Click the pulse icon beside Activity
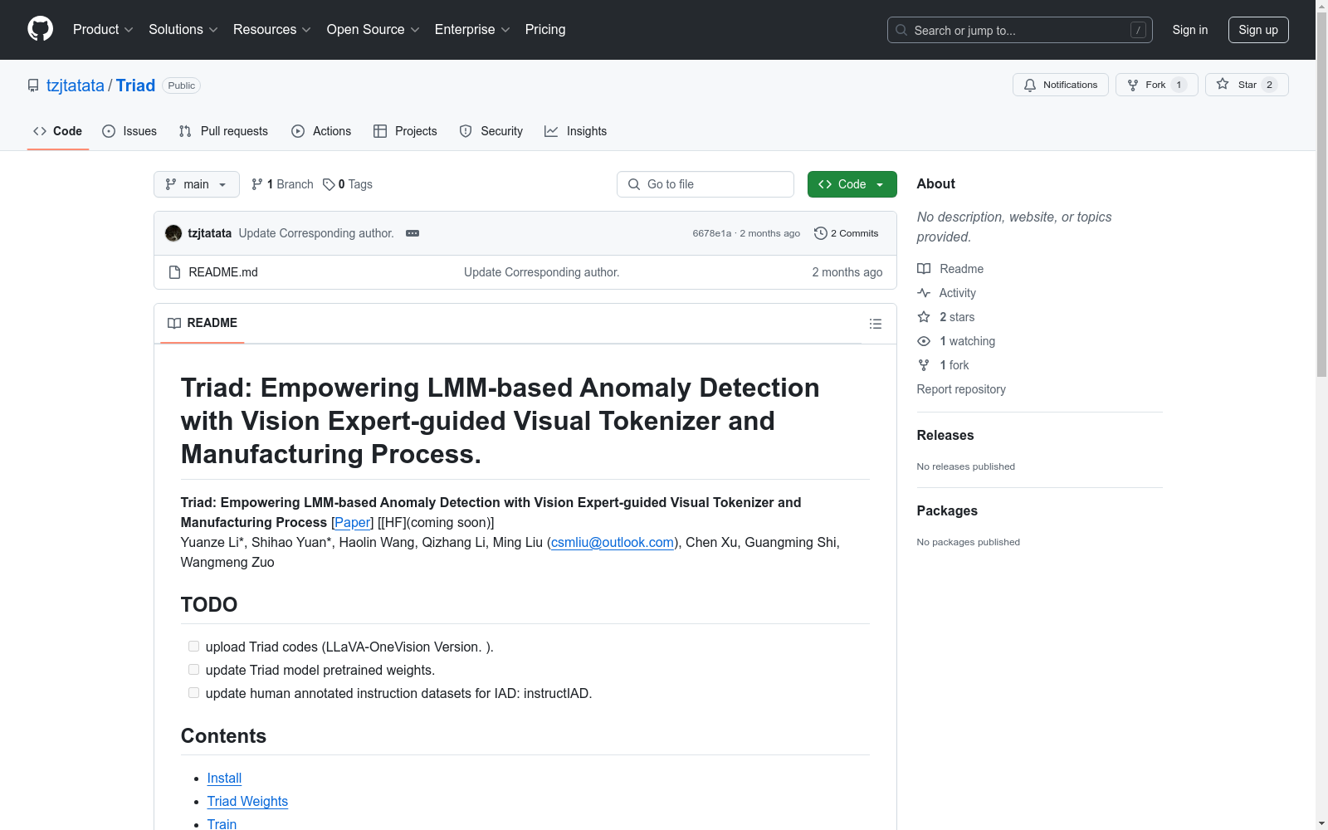Viewport: 1328px width, 830px height. pos(924,293)
